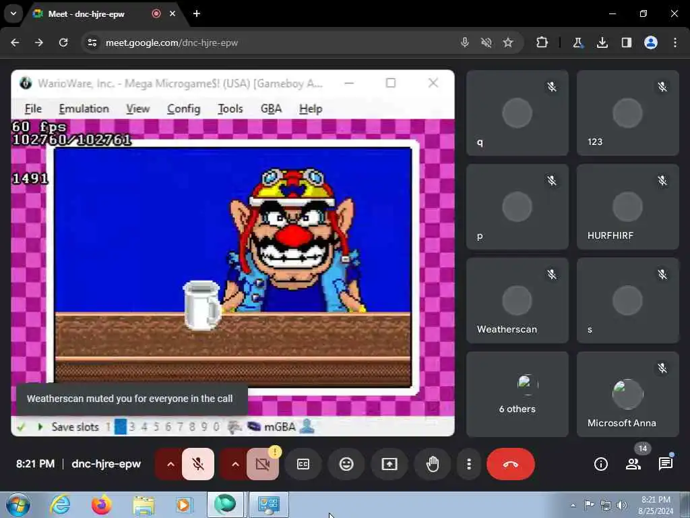The width and height of the screenshot is (690, 518).
Task: Open a new browser tab
Action: pyautogui.click(x=197, y=13)
